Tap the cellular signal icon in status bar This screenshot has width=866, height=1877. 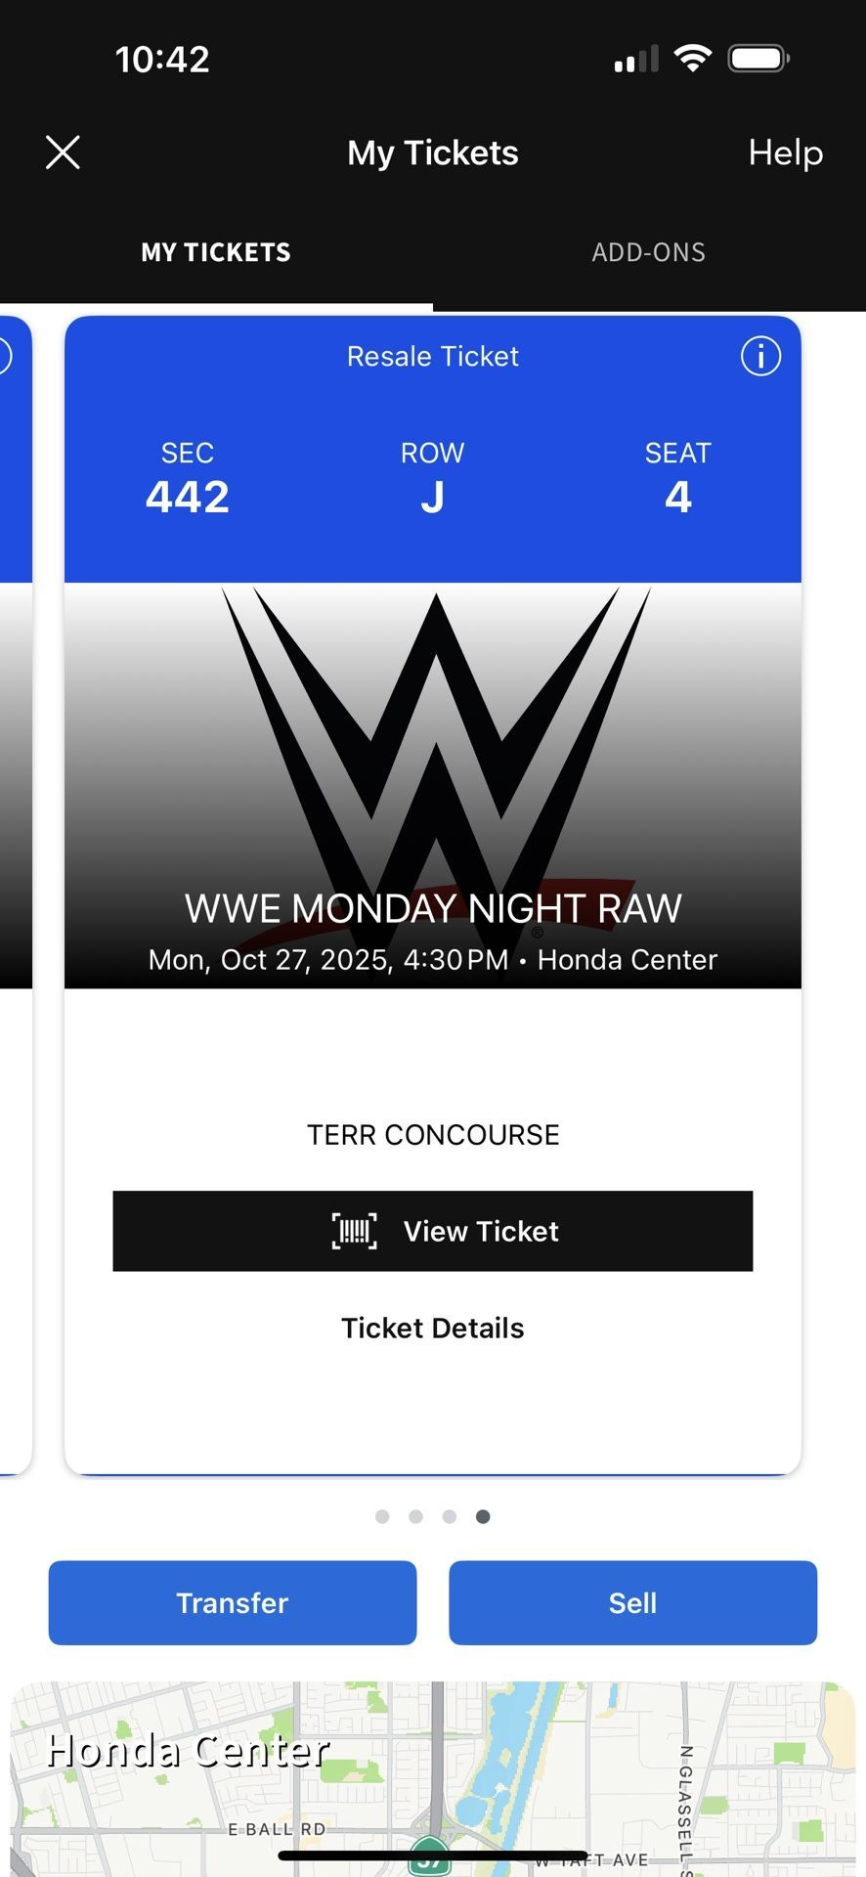pos(634,57)
